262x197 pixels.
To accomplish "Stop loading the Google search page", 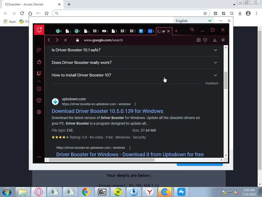I will 65,40.
